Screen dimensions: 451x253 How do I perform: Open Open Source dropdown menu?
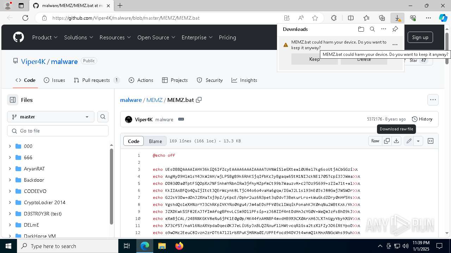156,37
